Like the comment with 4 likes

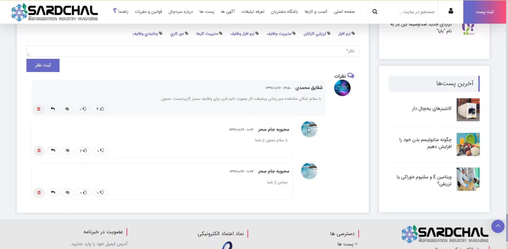pyautogui.click(x=100, y=109)
